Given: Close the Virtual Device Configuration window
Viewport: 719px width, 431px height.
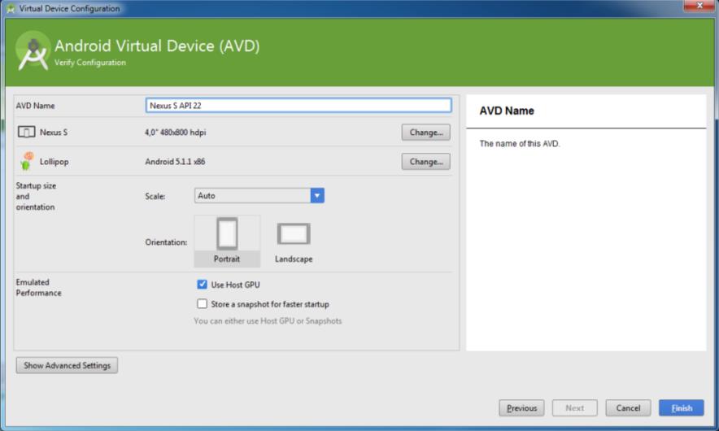Looking at the screenshot, I should click(698, 8).
